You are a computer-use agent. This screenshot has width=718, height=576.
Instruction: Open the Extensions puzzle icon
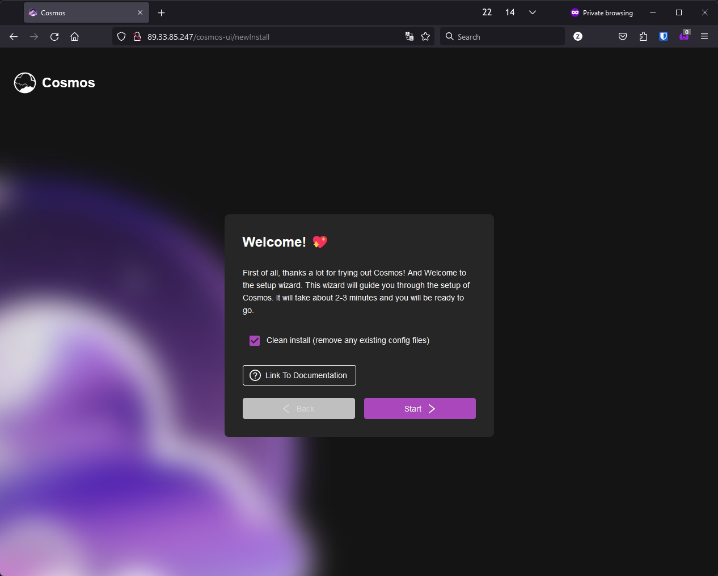643,37
